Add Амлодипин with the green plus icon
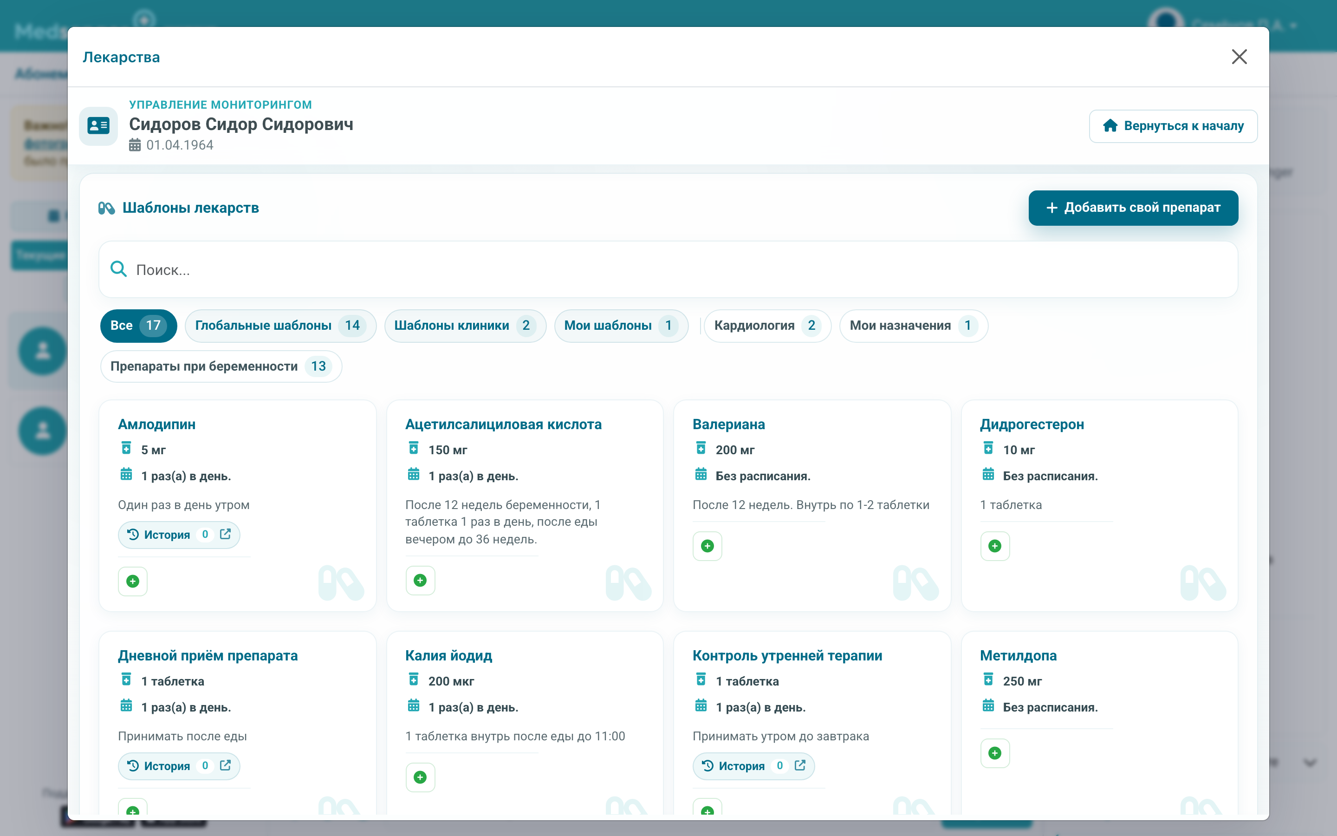Viewport: 1337px width, 836px height. pyautogui.click(x=133, y=581)
